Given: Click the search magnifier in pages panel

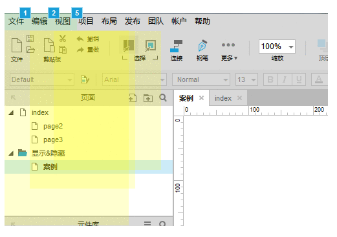Looking at the screenshot, I should point(163,98).
